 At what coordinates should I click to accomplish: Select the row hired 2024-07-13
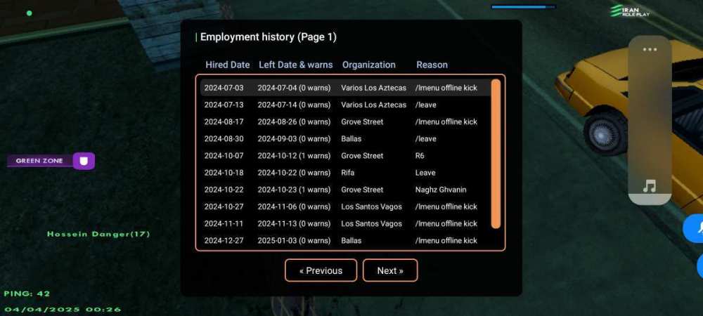pyautogui.click(x=345, y=105)
